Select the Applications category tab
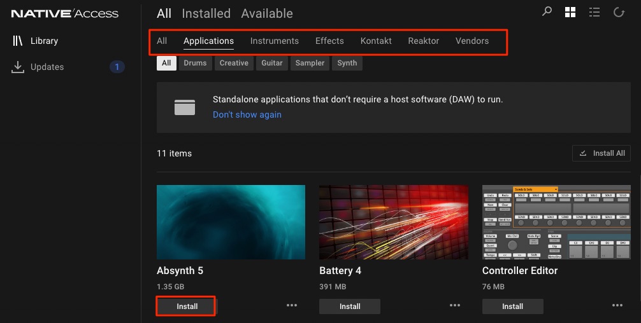 tap(208, 41)
